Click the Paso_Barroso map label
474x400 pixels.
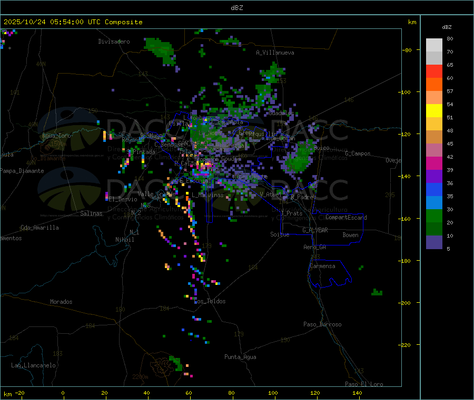tap(322, 324)
